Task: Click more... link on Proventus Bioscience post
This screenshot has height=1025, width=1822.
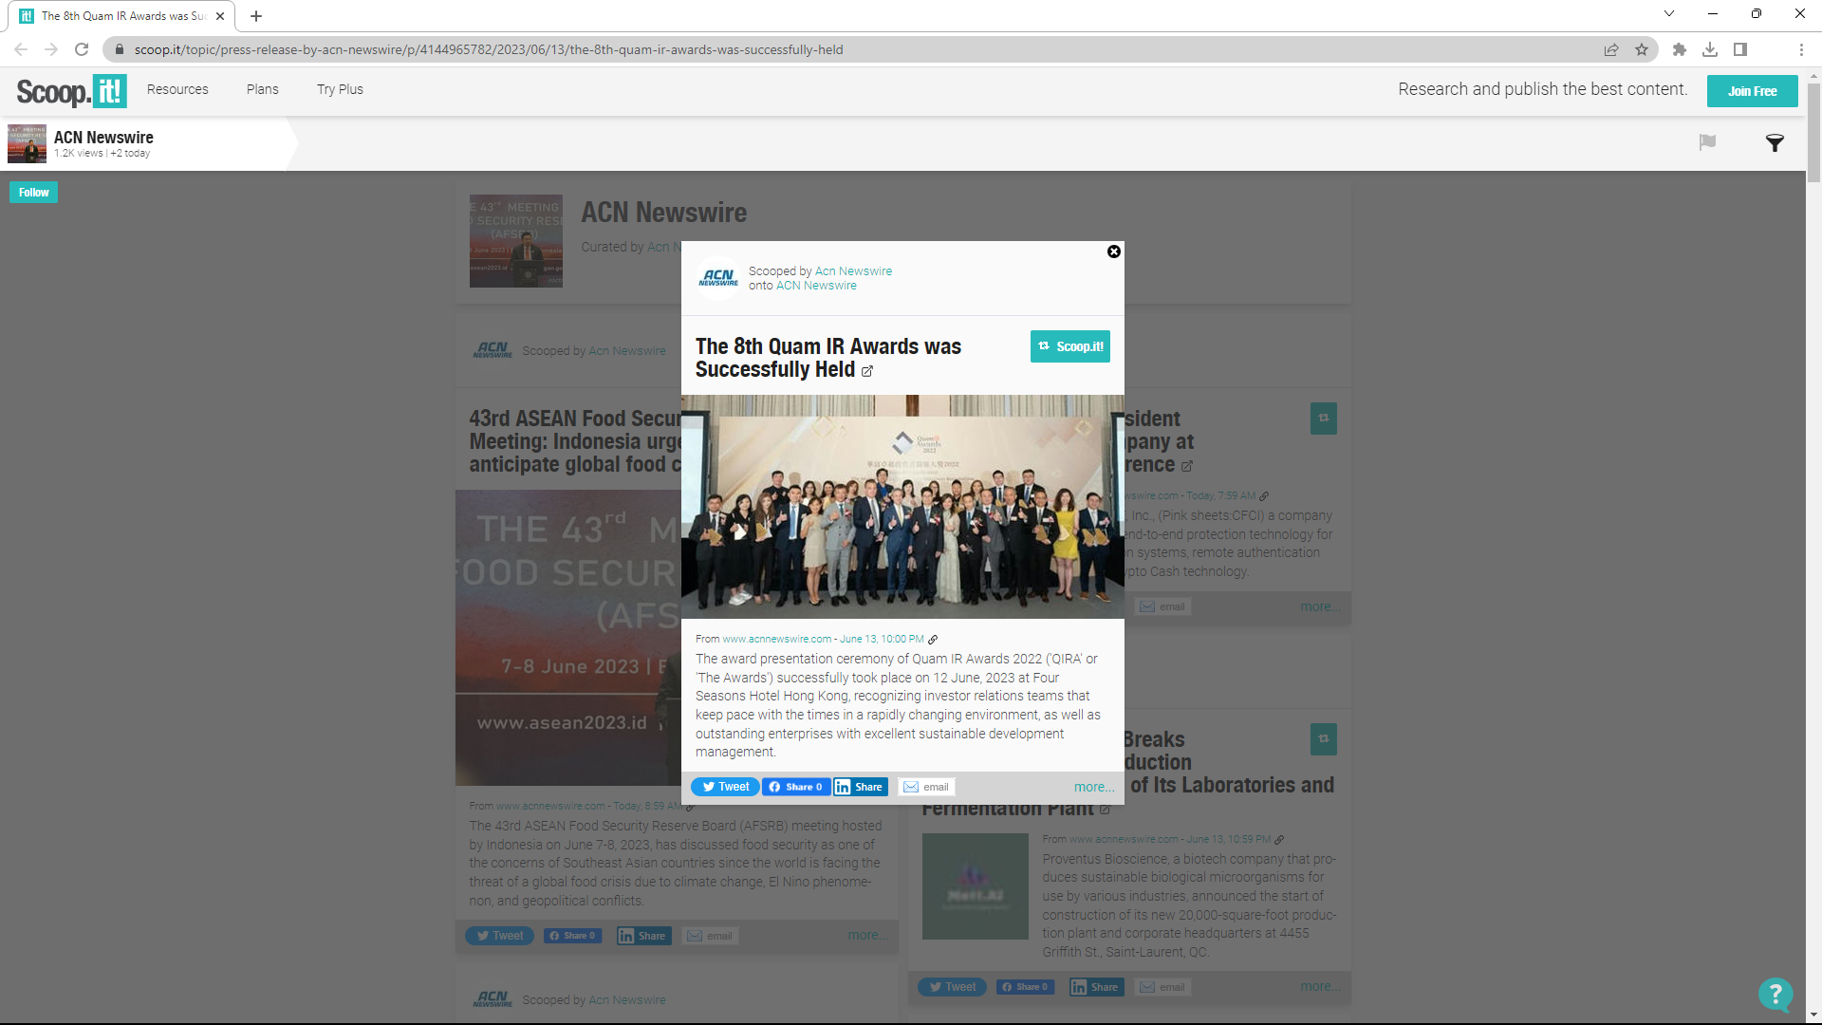Action: click(x=1319, y=987)
